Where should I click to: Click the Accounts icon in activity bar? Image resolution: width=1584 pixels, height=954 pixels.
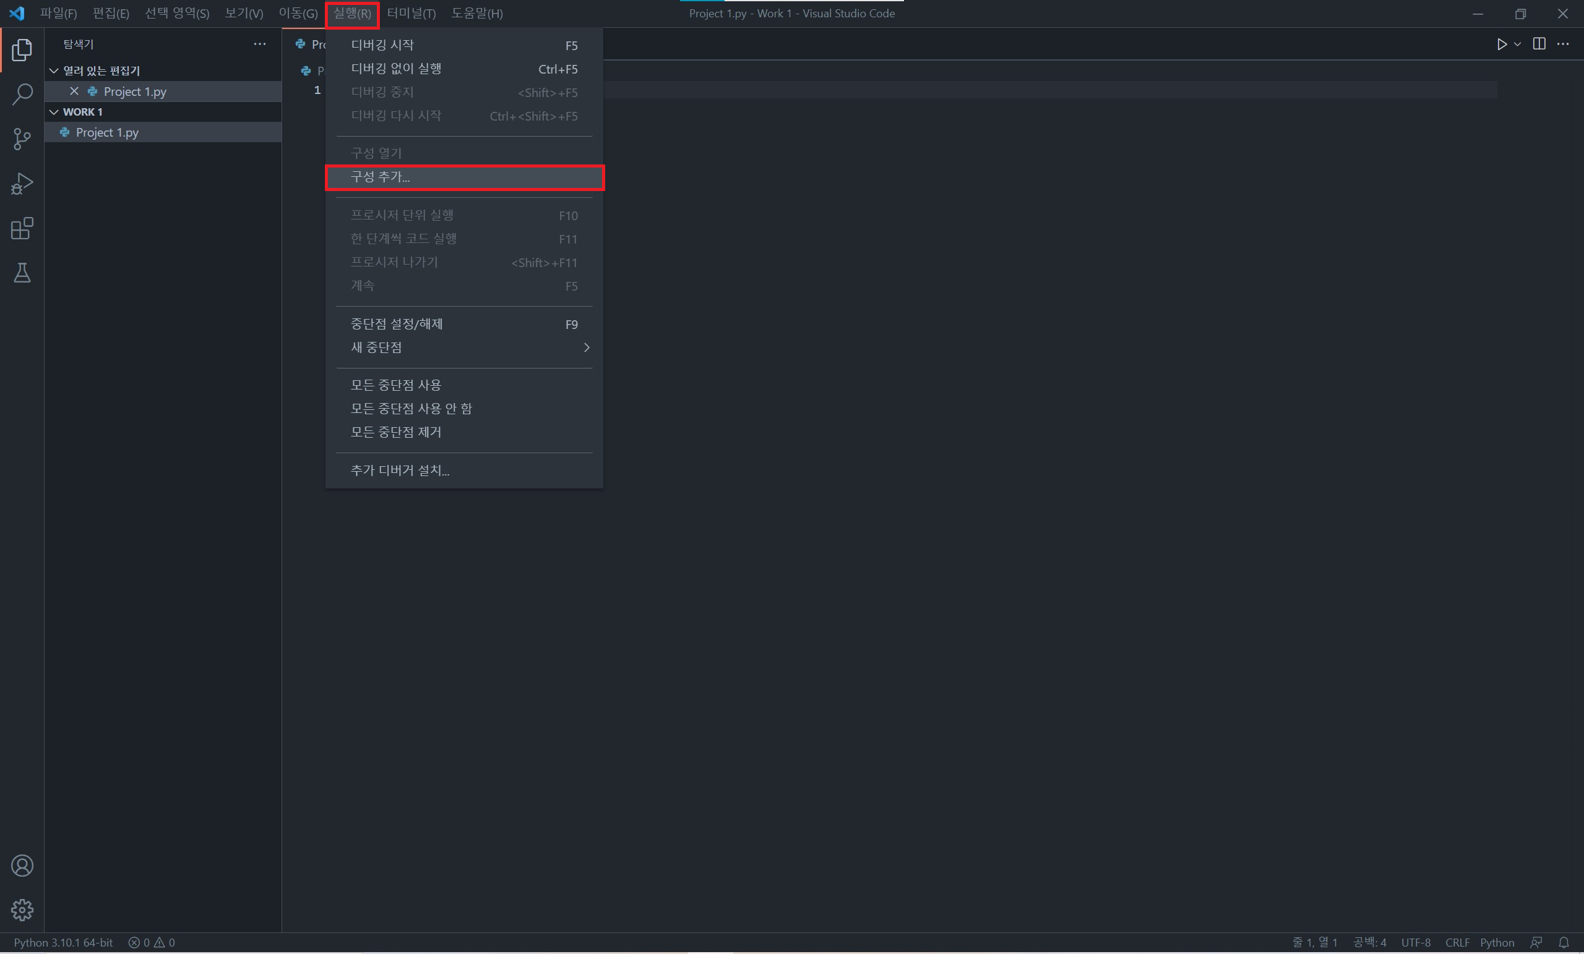tap(22, 866)
